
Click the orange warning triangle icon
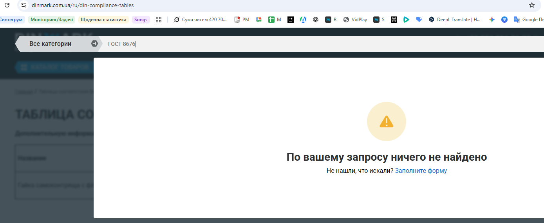387,121
